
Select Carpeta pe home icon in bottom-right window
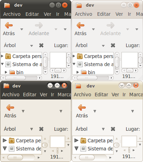(83, 141)
